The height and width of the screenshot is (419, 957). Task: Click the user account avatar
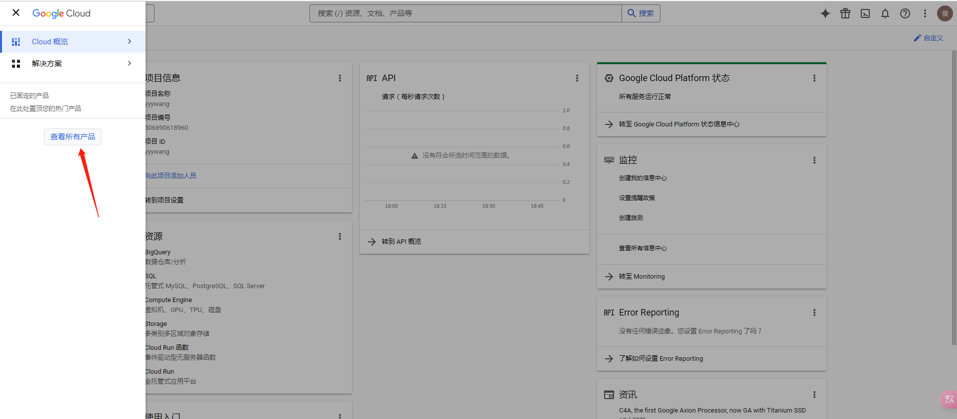pos(945,13)
